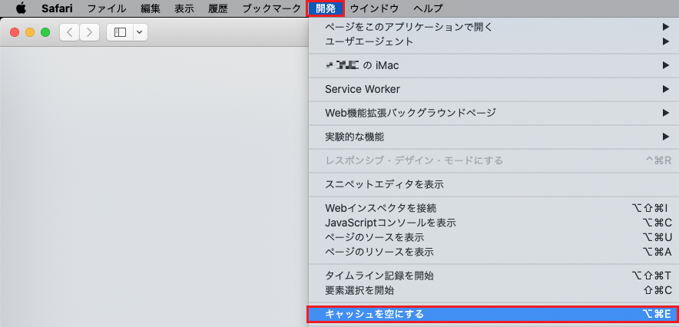Open the ヘルプ menu

pos(428,8)
